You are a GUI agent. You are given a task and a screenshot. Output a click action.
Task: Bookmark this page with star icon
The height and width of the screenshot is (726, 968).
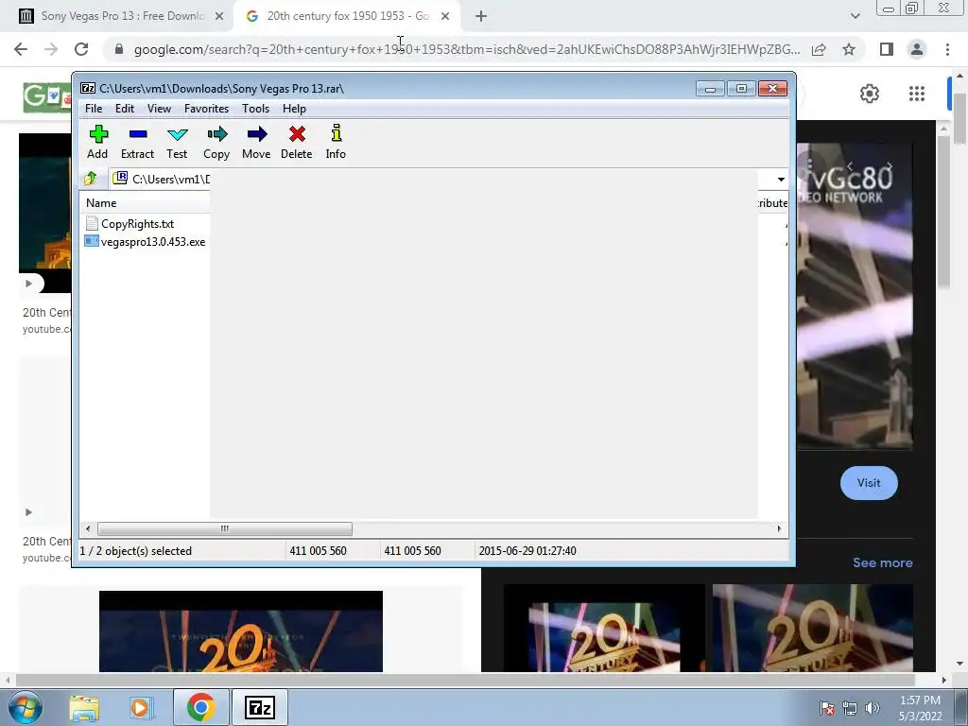[849, 49]
